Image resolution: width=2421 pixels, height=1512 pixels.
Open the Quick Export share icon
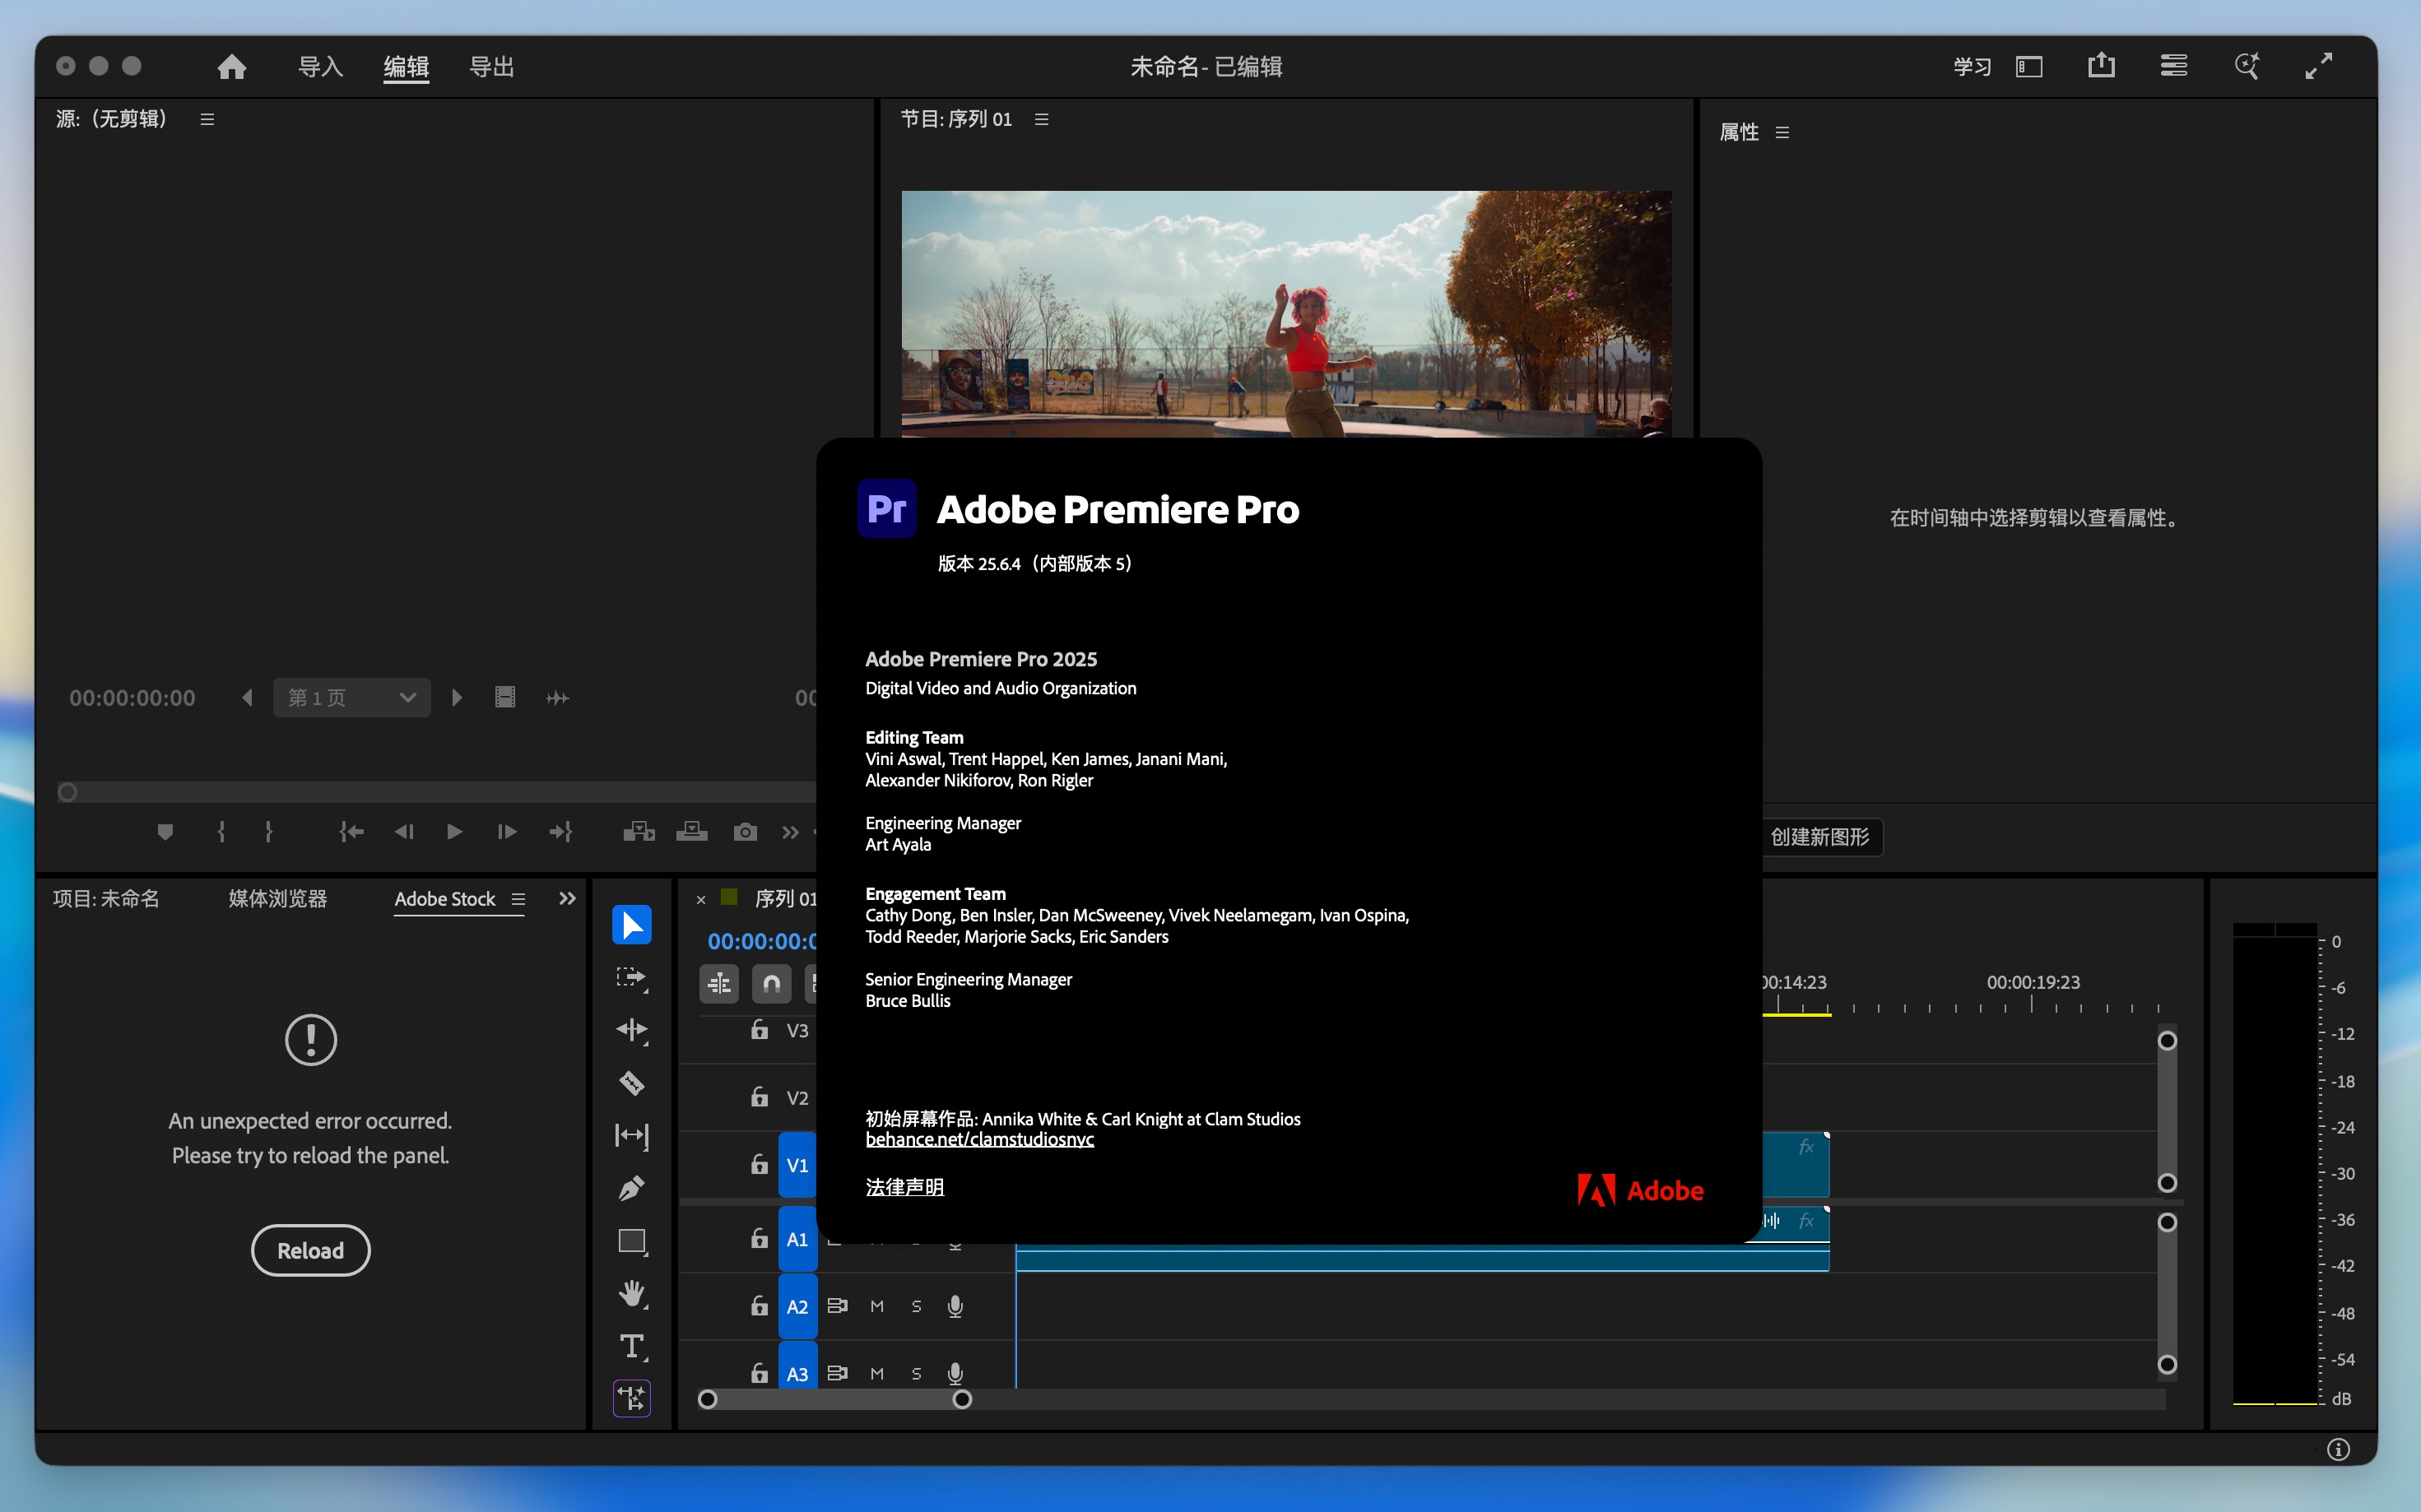click(2101, 67)
